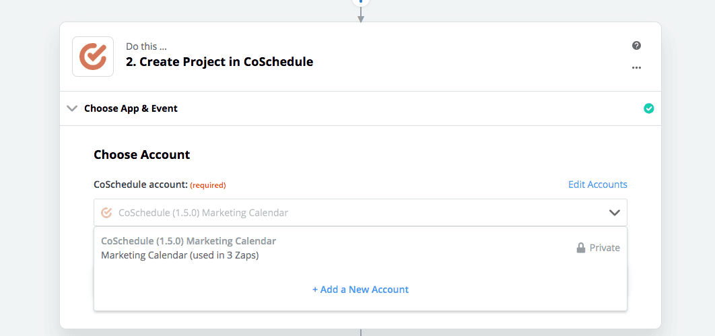715x336 pixels.
Task: Open the CoSchedule account combo box
Action: 360,213
